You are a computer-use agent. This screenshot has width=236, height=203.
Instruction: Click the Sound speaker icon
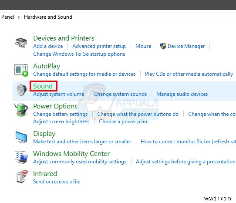[x=21, y=90]
